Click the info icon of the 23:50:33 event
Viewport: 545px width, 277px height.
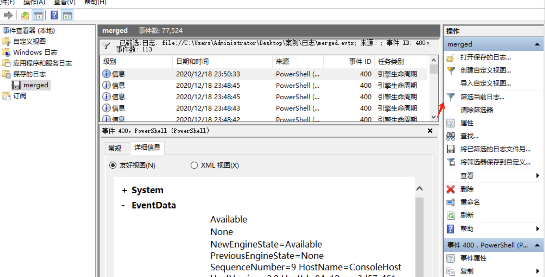[106, 74]
